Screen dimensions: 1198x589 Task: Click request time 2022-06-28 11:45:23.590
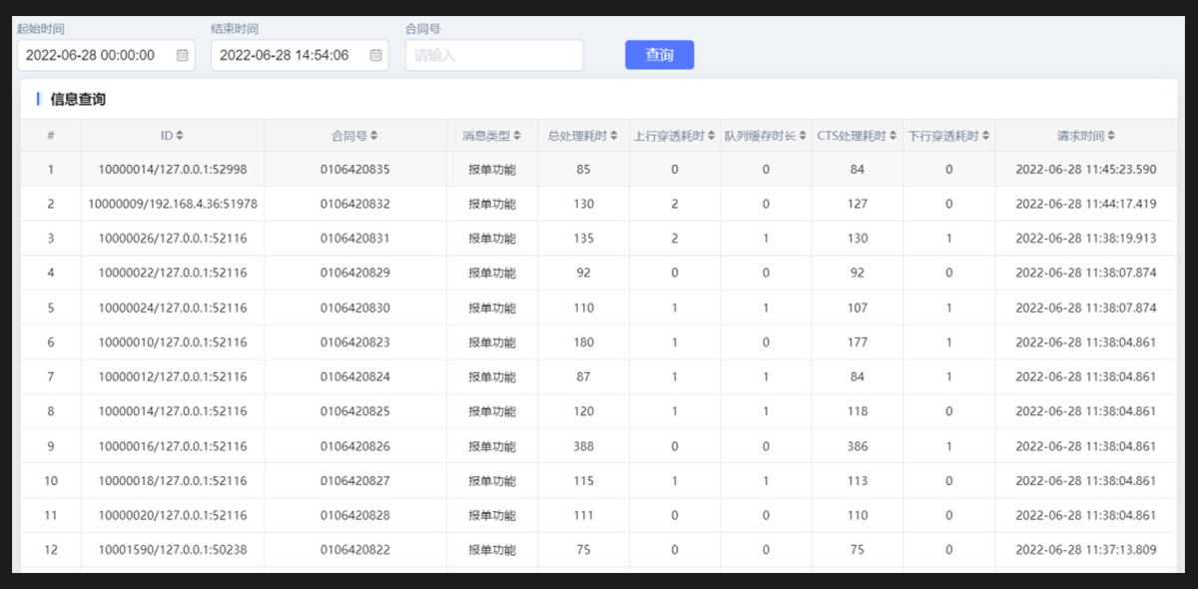[1086, 170]
